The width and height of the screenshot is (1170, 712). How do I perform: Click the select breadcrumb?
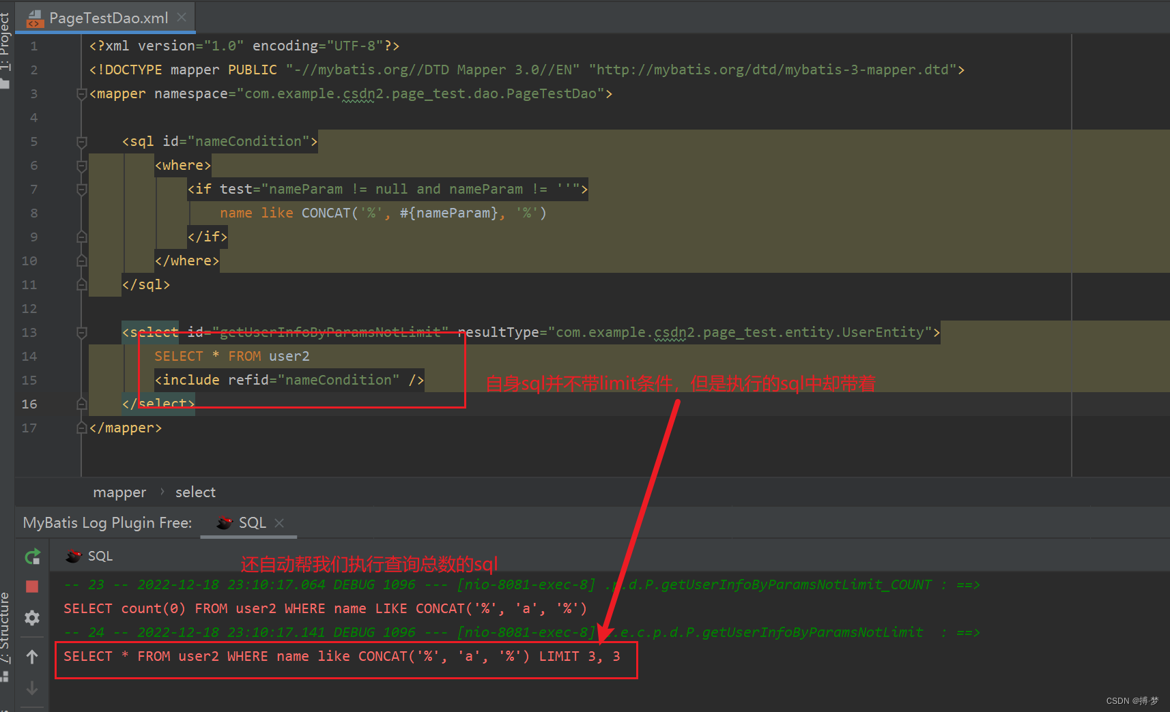click(195, 492)
